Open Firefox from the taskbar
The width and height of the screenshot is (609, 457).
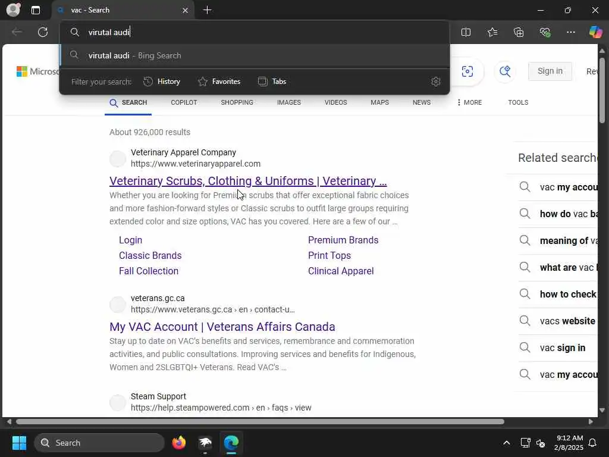179,443
